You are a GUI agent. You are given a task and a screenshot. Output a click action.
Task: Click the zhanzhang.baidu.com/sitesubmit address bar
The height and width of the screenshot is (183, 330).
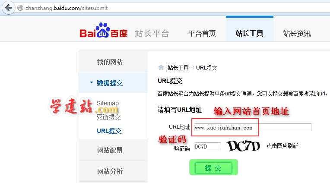pos(171,8)
